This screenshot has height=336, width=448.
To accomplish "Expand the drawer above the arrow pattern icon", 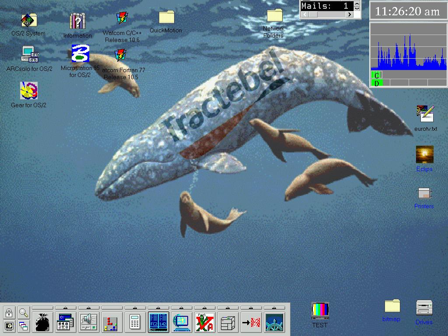I will click(251, 308).
